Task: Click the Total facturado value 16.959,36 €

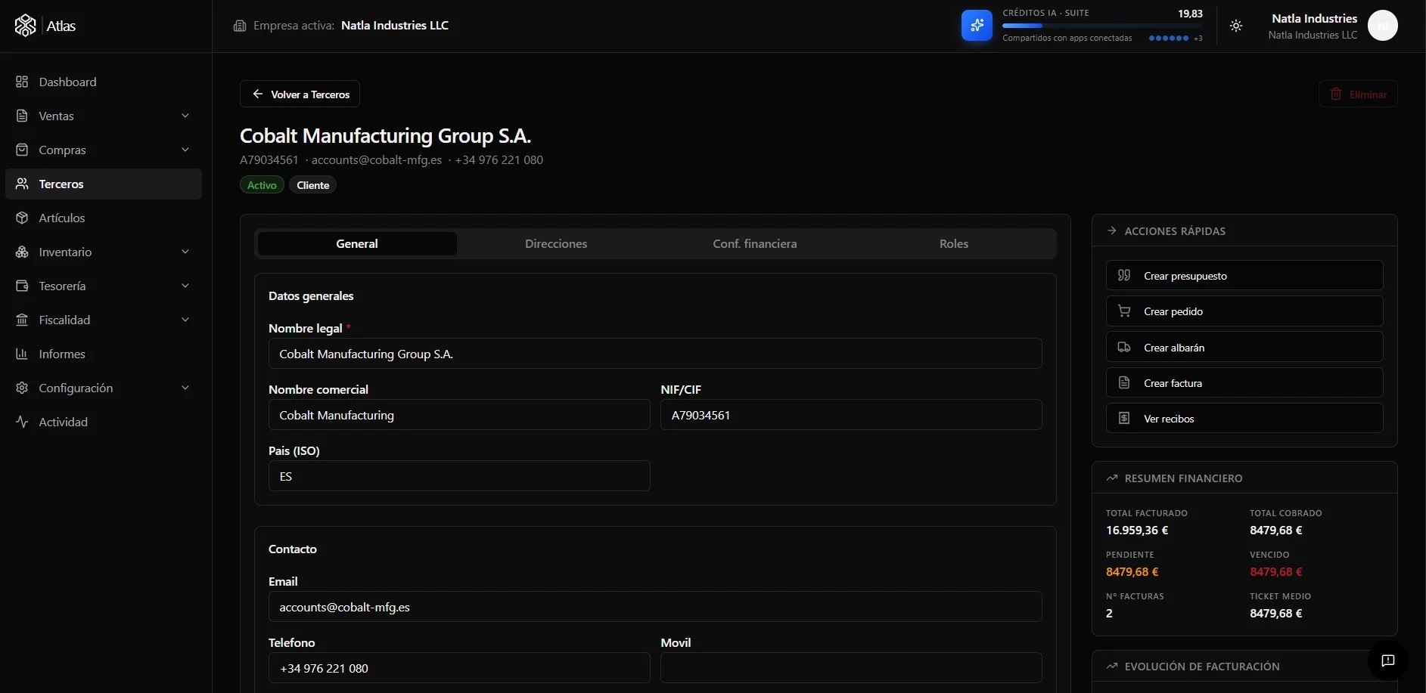Action: 1137,531
